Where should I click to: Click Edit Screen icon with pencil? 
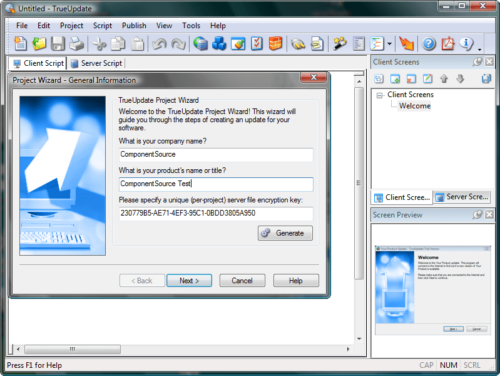click(427, 78)
